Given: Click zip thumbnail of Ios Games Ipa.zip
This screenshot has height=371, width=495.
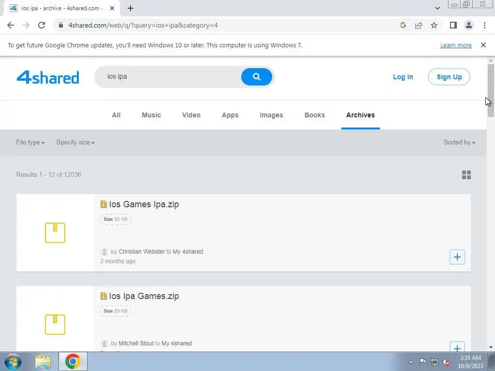Looking at the screenshot, I should pos(55,233).
